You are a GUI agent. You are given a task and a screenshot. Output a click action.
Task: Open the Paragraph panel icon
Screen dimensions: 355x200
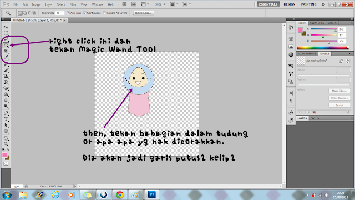pyautogui.click(x=291, y=101)
